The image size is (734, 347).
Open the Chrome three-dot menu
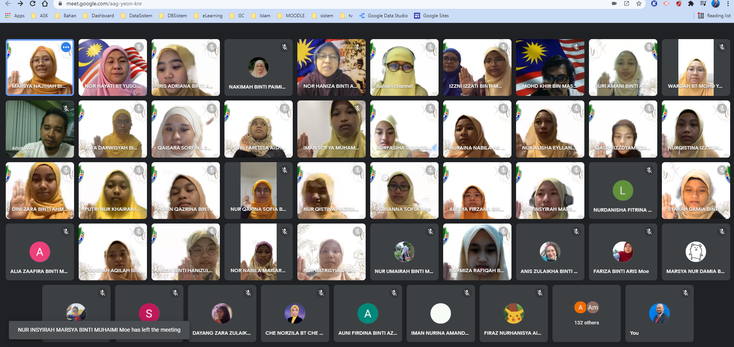click(728, 4)
